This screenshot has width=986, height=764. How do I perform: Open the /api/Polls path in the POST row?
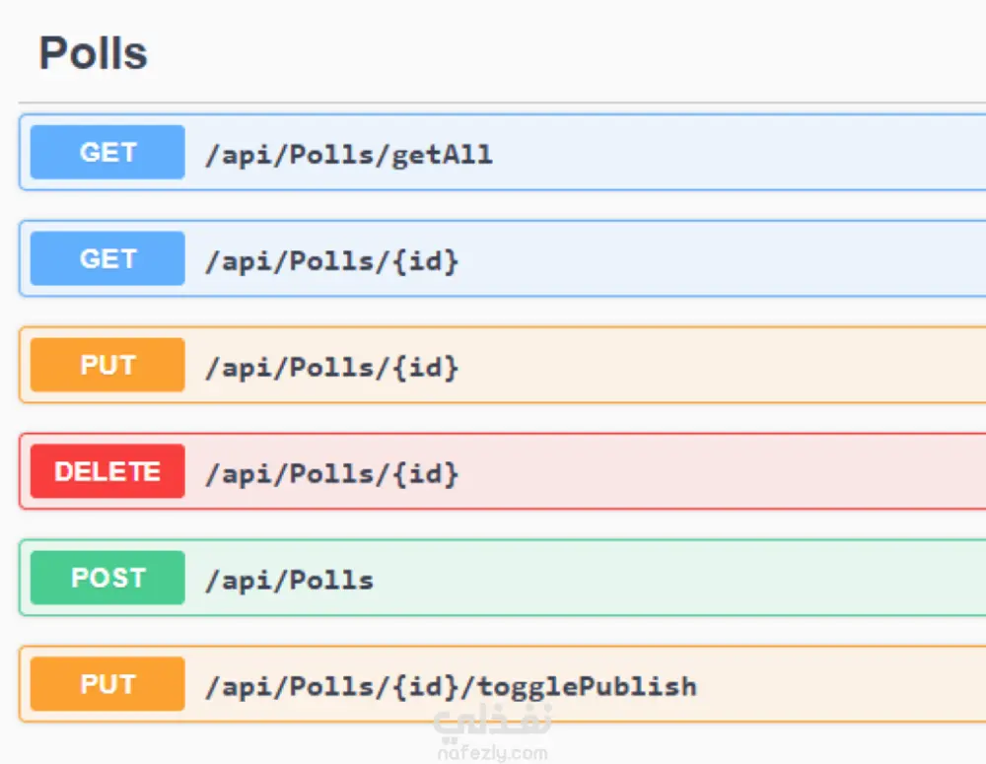289,581
